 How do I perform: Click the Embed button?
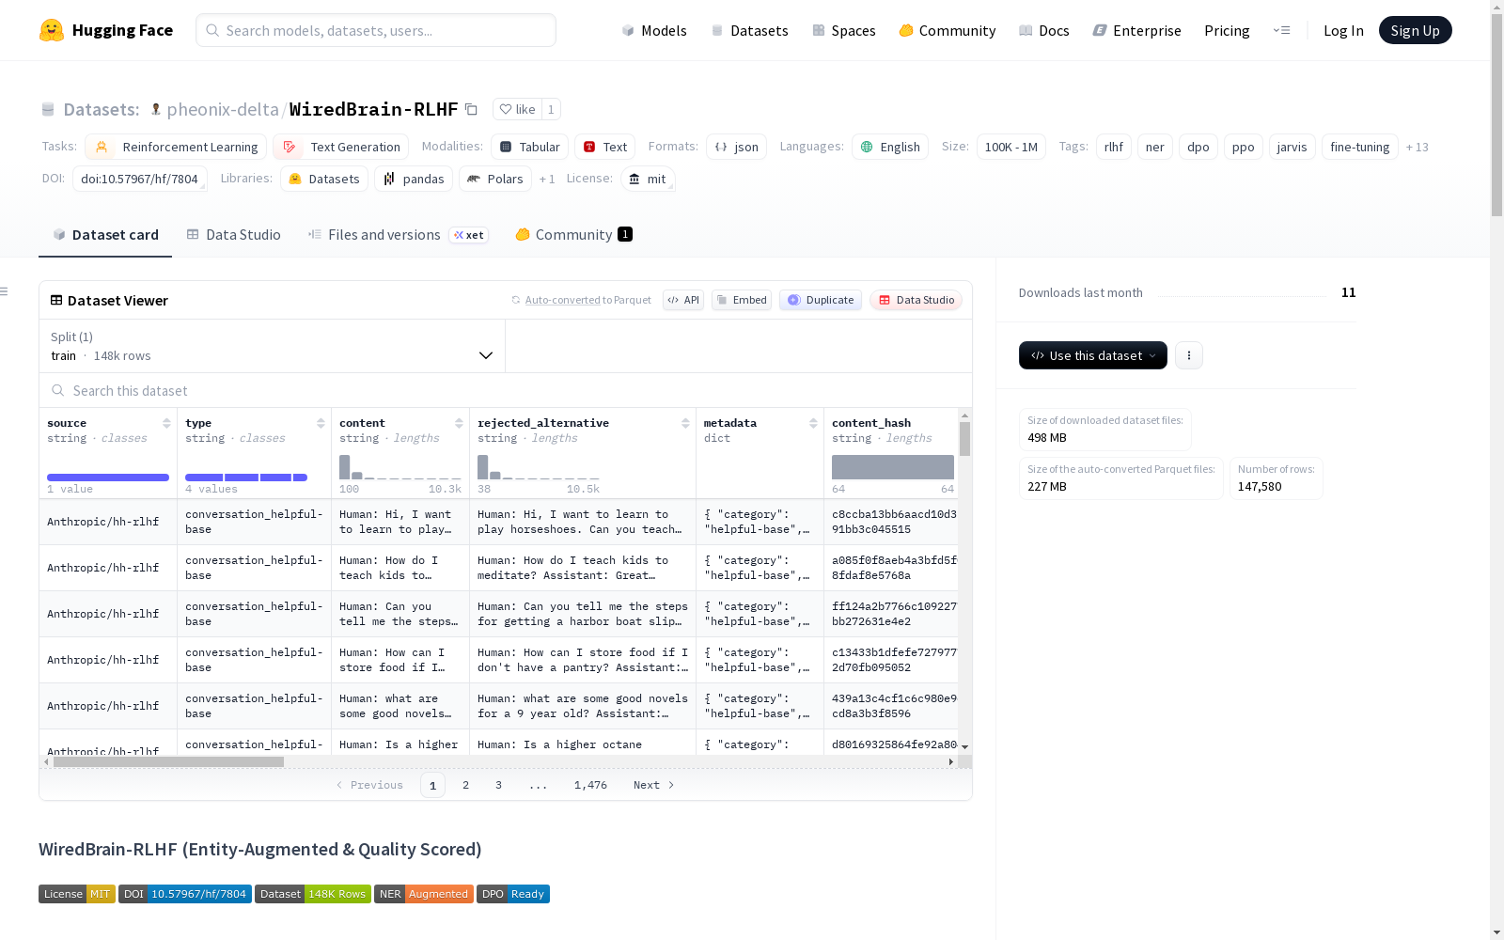742,300
